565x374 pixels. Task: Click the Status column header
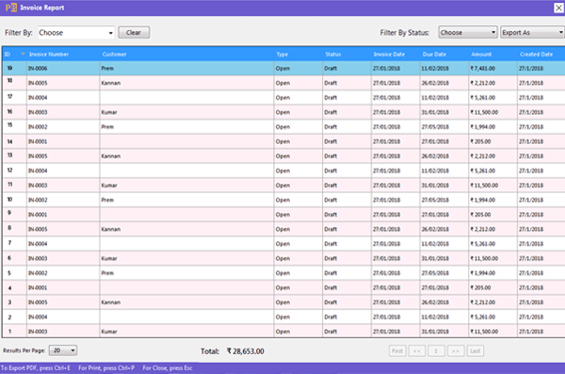333,54
